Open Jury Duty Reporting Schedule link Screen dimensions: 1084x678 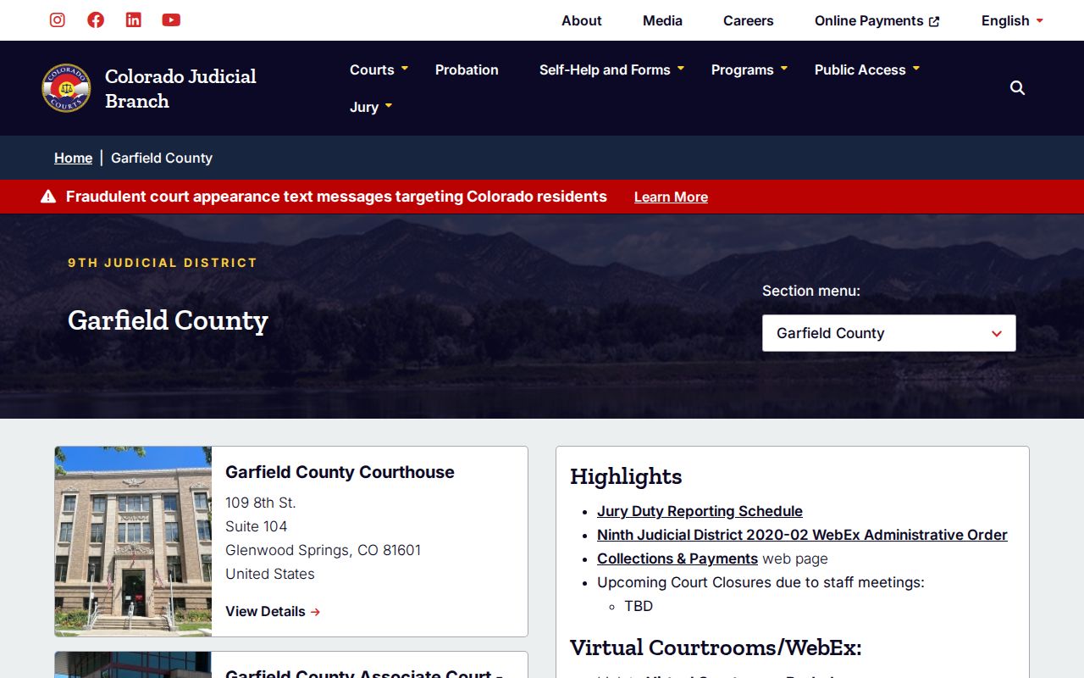point(700,511)
